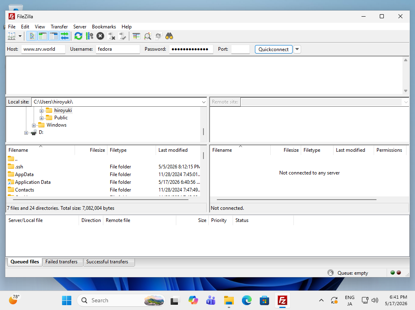Select the Windows folder in tree
Image resolution: width=415 pixels, height=310 pixels.
(x=56, y=125)
